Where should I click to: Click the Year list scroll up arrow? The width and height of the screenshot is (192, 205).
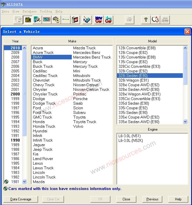pos(24,48)
